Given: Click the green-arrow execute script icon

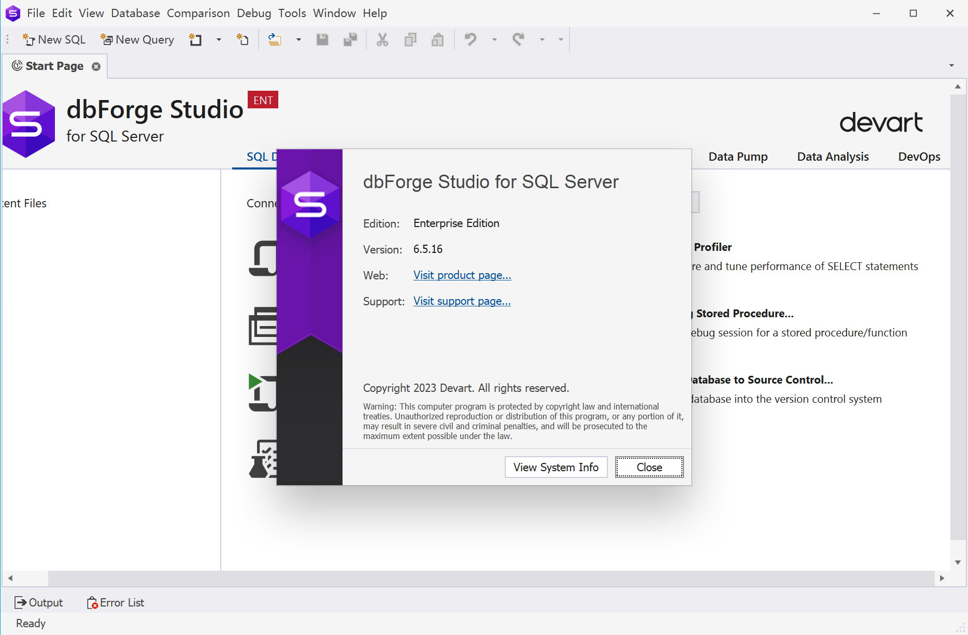Looking at the screenshot, I should (x=263, y=392).
